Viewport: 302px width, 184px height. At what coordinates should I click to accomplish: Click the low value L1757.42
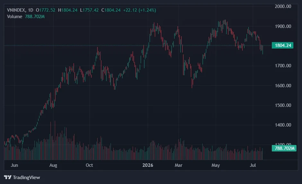tap(89, 10)
